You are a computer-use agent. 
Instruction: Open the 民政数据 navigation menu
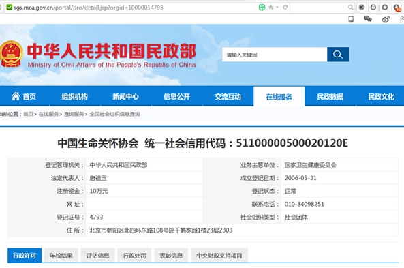pyautogui.click(x=330, y=96)
